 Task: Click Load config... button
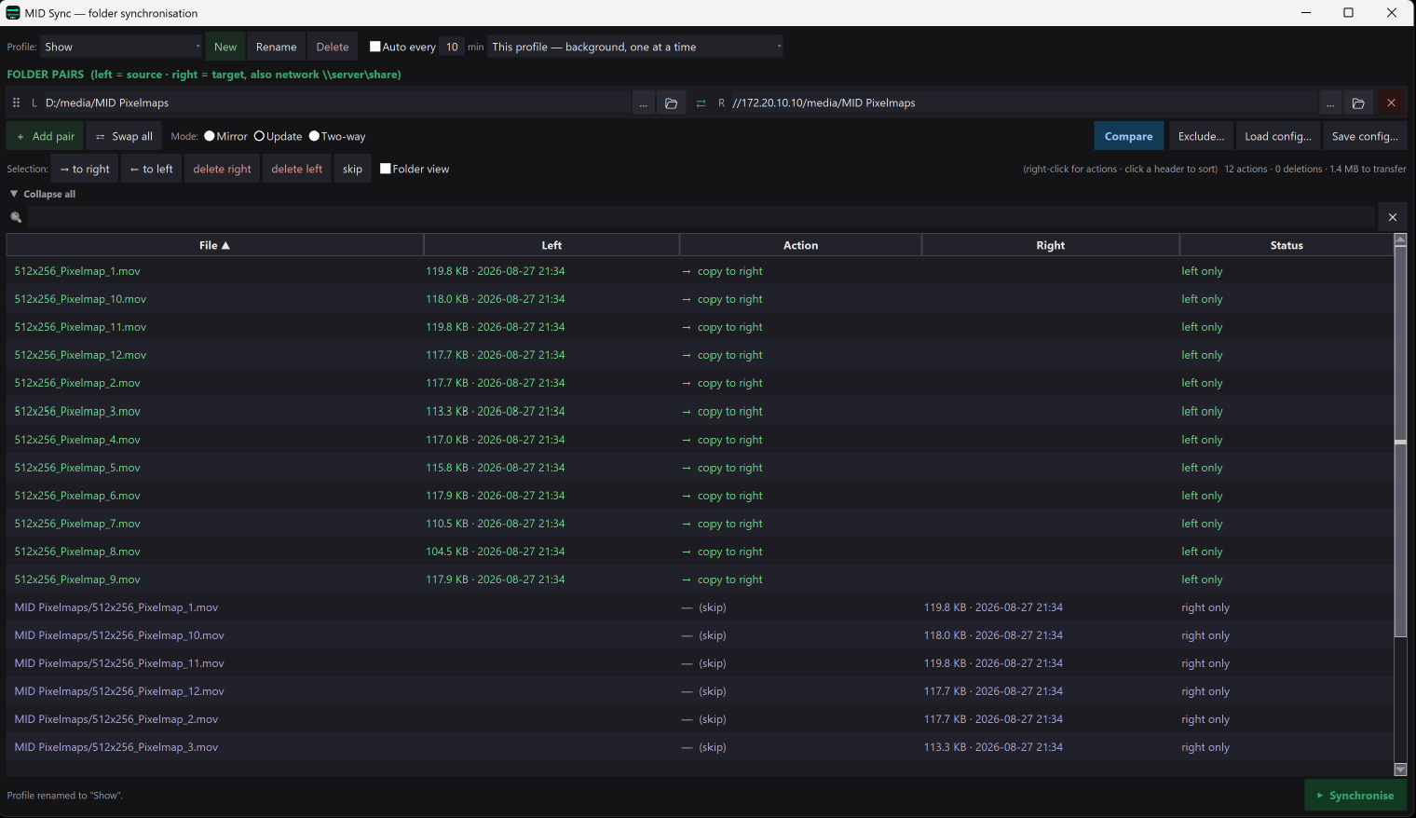(1278, 136)
